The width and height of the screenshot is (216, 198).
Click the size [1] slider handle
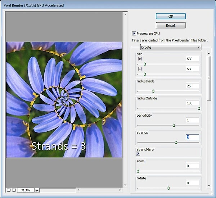[x=145, y=74]
